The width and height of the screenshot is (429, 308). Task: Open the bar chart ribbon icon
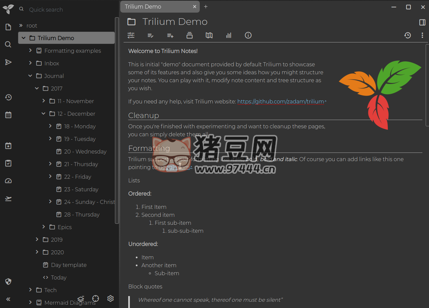coord(229,35)
